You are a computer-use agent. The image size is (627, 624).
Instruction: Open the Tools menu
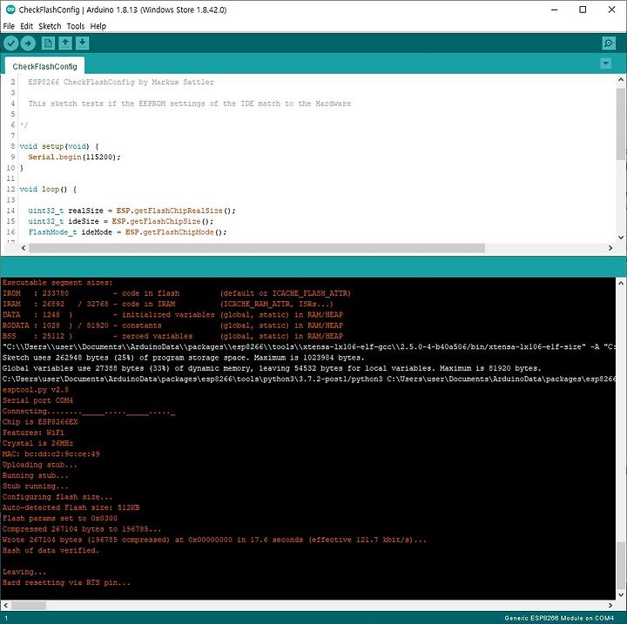tap(76, 26)
